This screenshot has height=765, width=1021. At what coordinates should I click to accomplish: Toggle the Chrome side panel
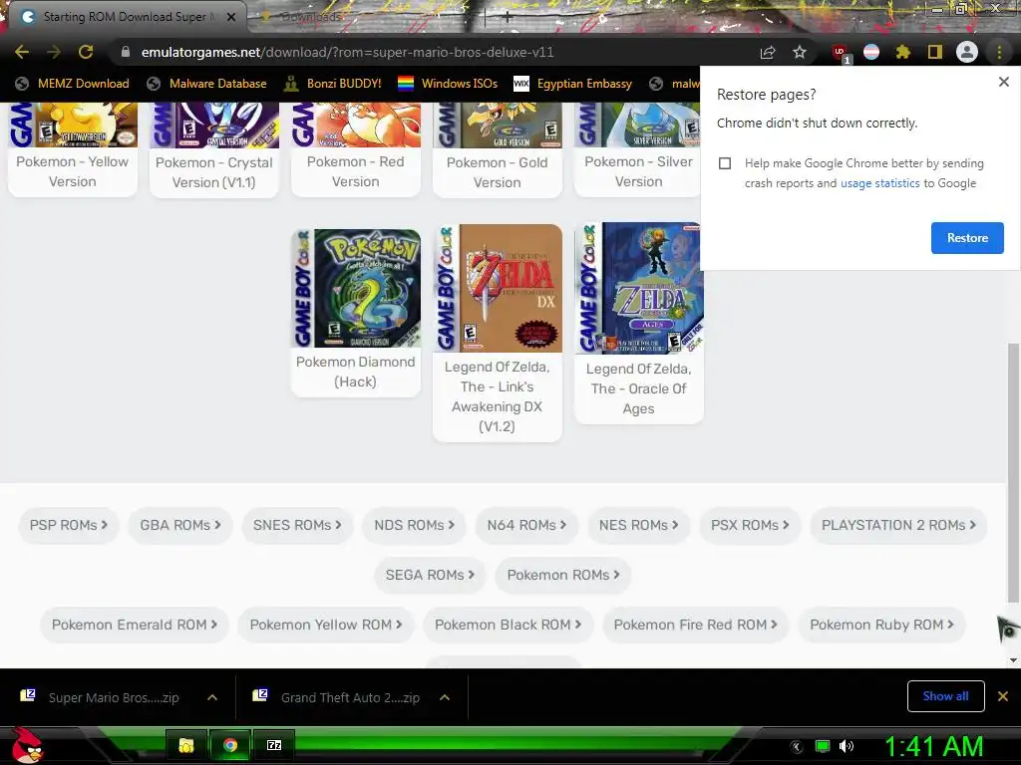pos(935,52)
